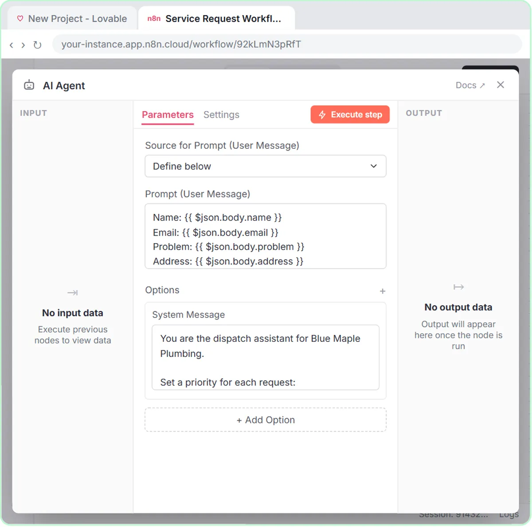
Task: Click 'Set a priority for each request:' line
Action: pos(228,382)
